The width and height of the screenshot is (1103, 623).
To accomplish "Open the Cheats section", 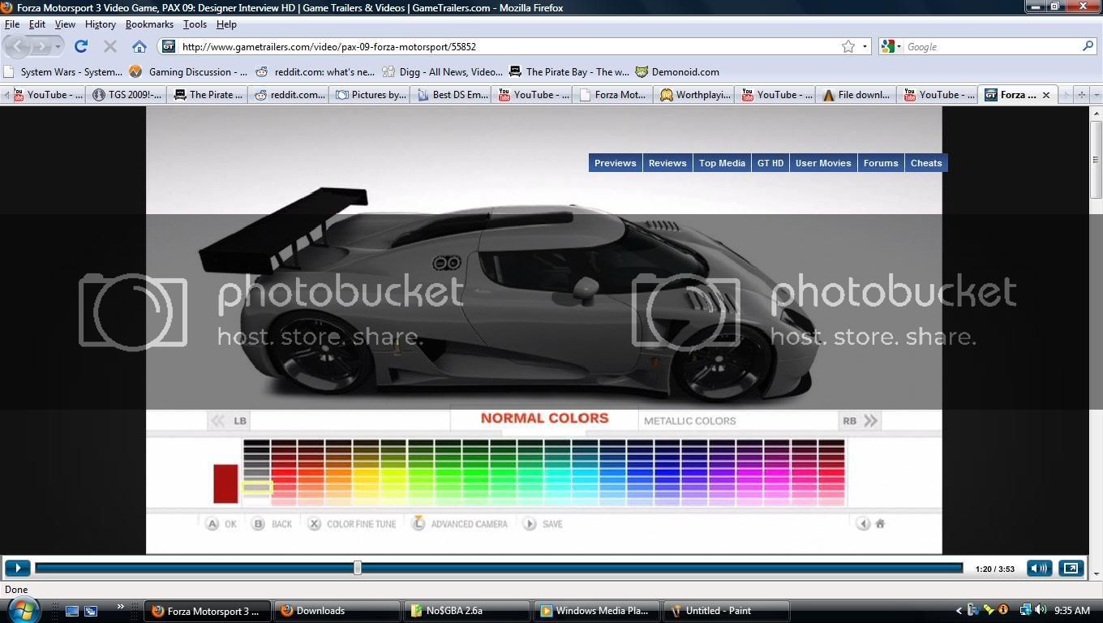I will (926, 163).
